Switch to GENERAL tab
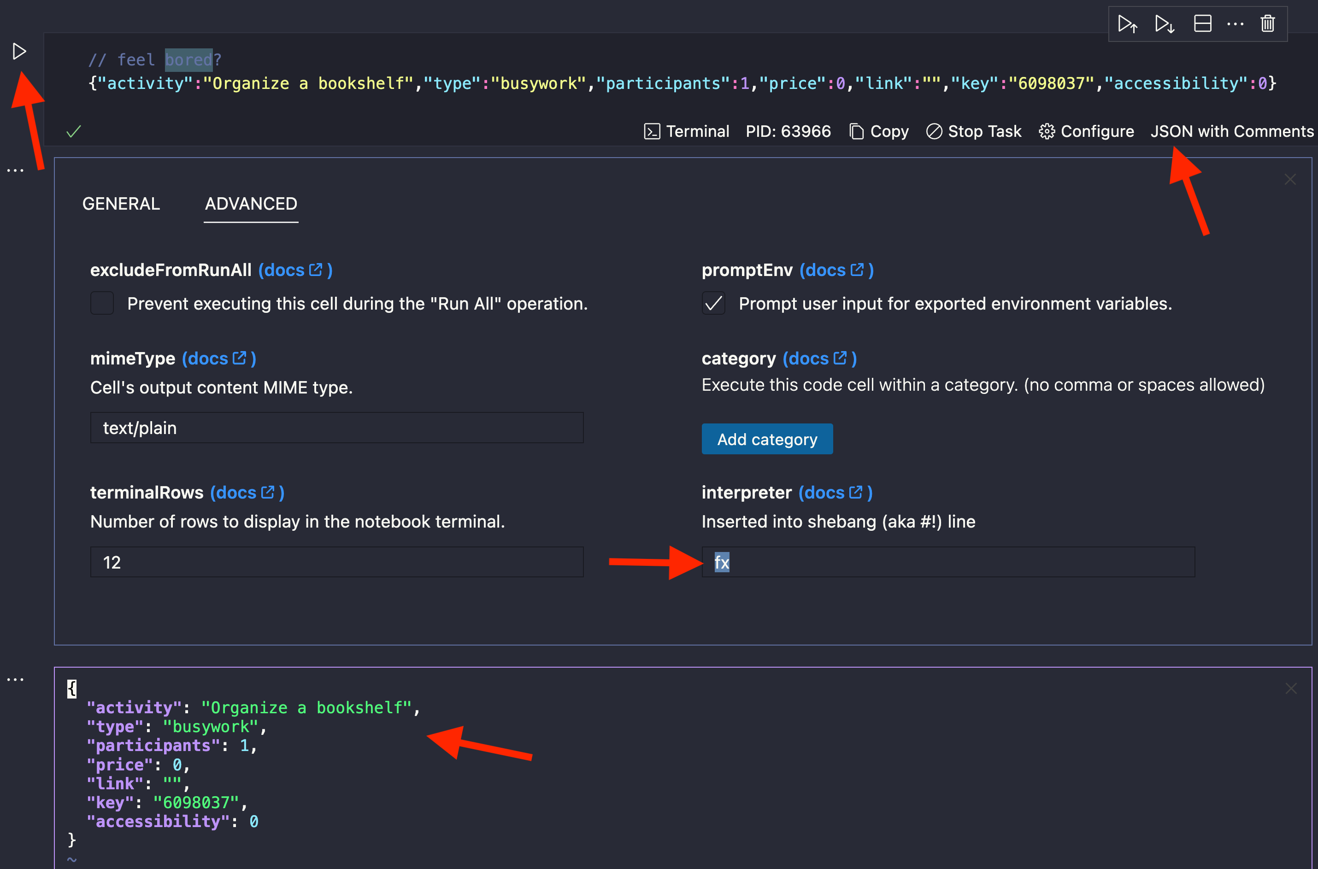This screenshot has height=869, width=1318. coord(121,203)
